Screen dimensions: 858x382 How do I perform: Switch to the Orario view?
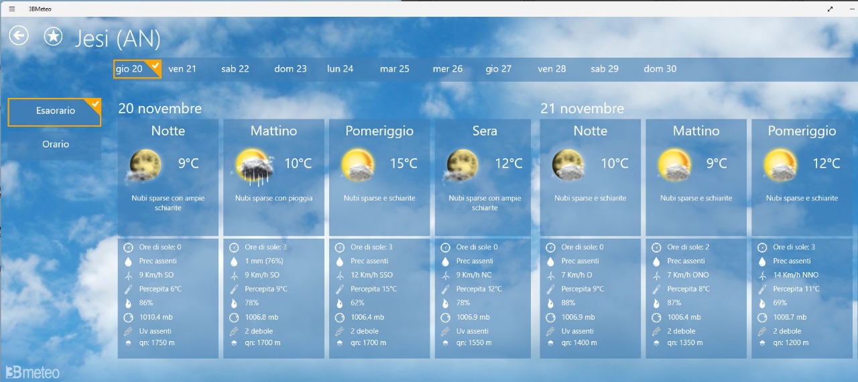point(55,144)
